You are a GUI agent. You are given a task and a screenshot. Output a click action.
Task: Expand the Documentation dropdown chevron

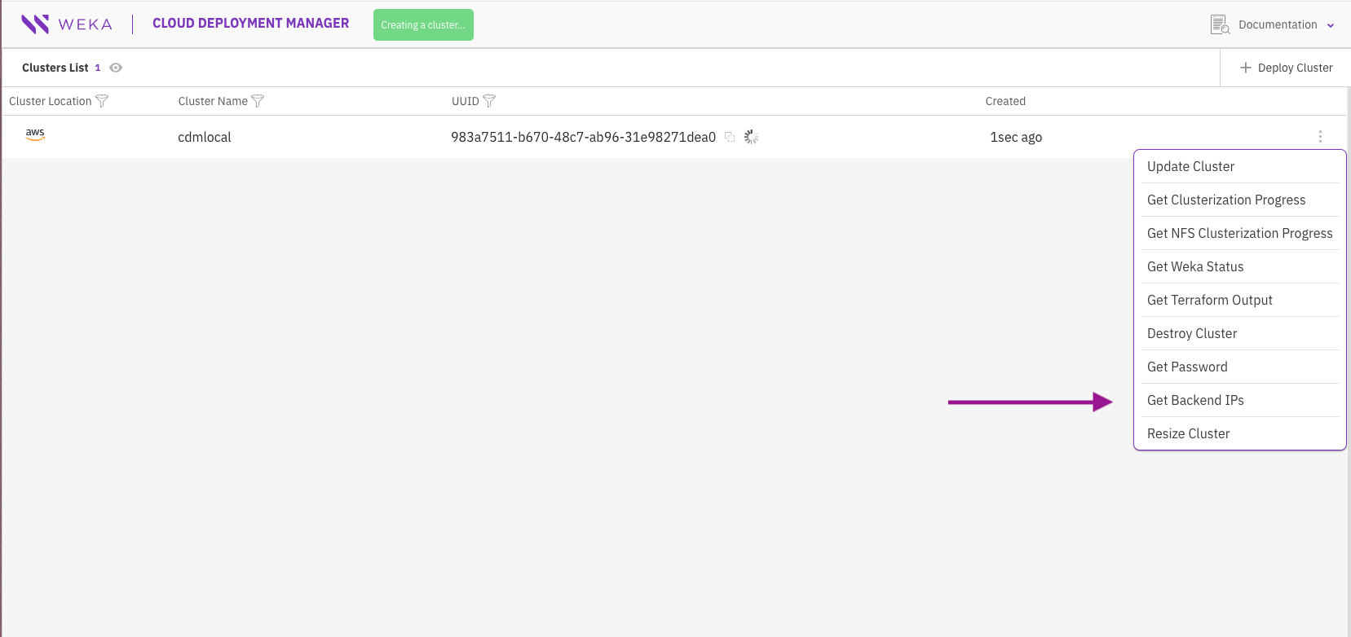pos(1331,25)
